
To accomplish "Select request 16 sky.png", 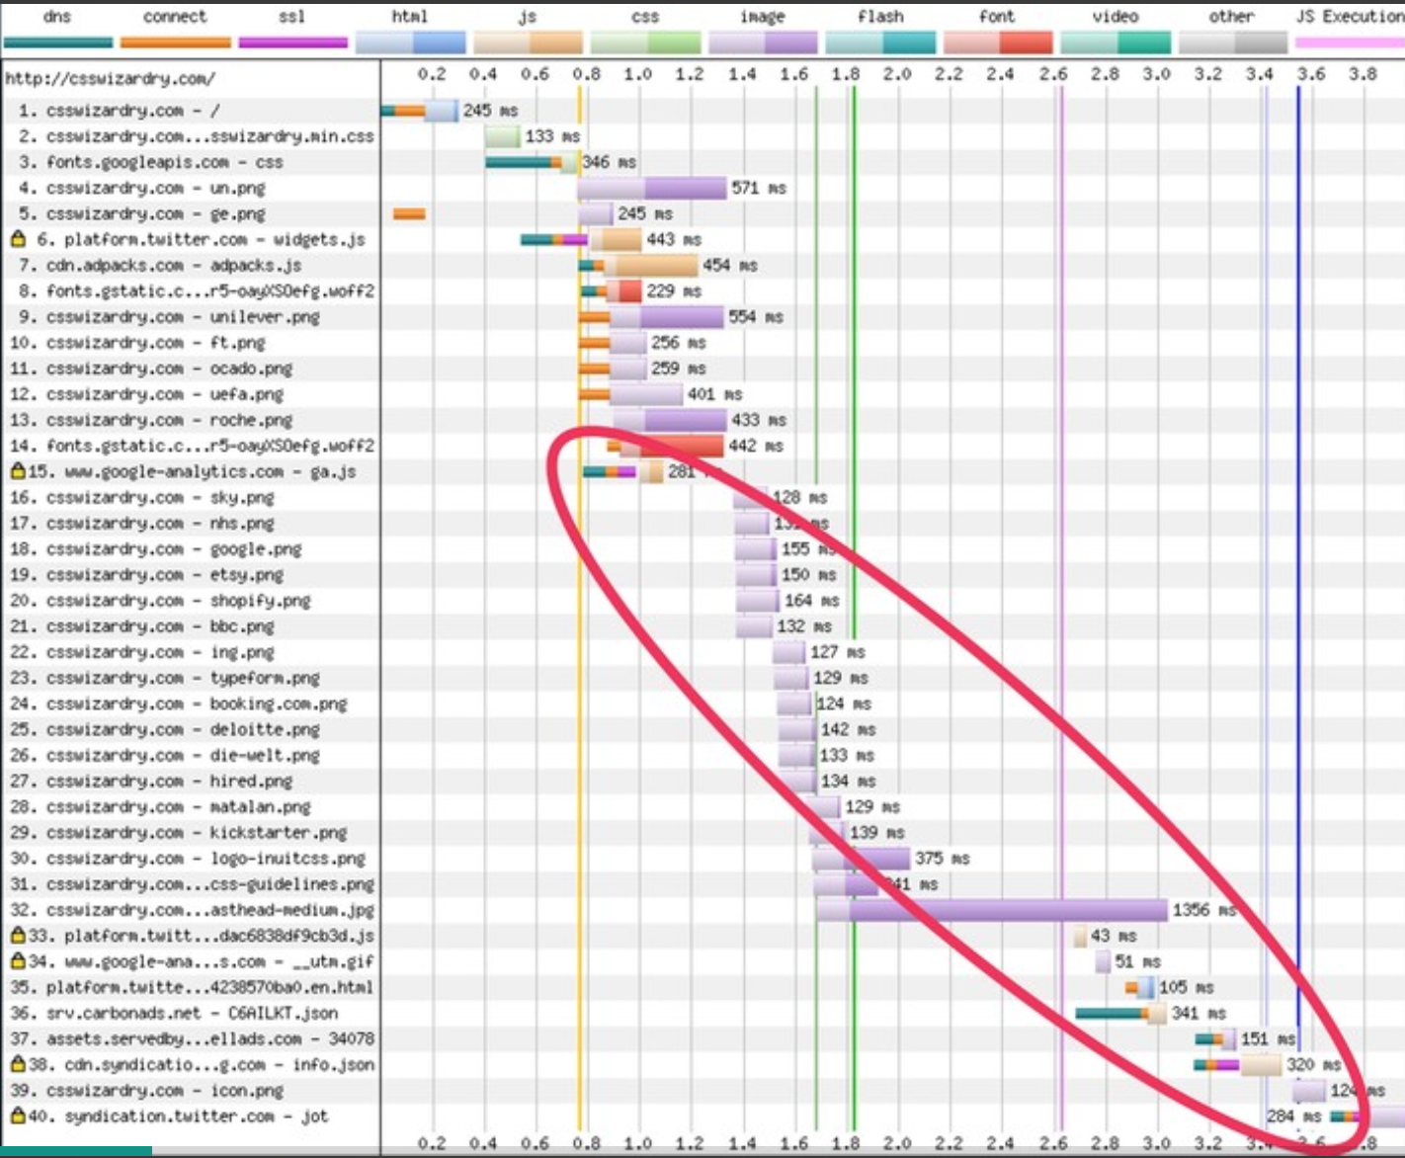I will 142,497.
